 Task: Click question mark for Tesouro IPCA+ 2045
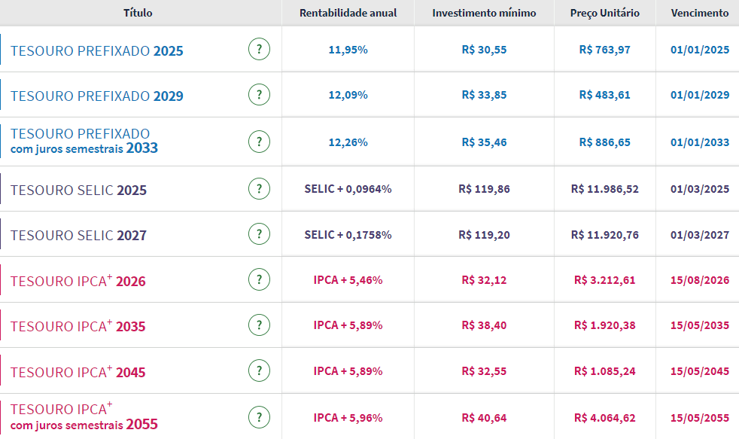[259, 371]
